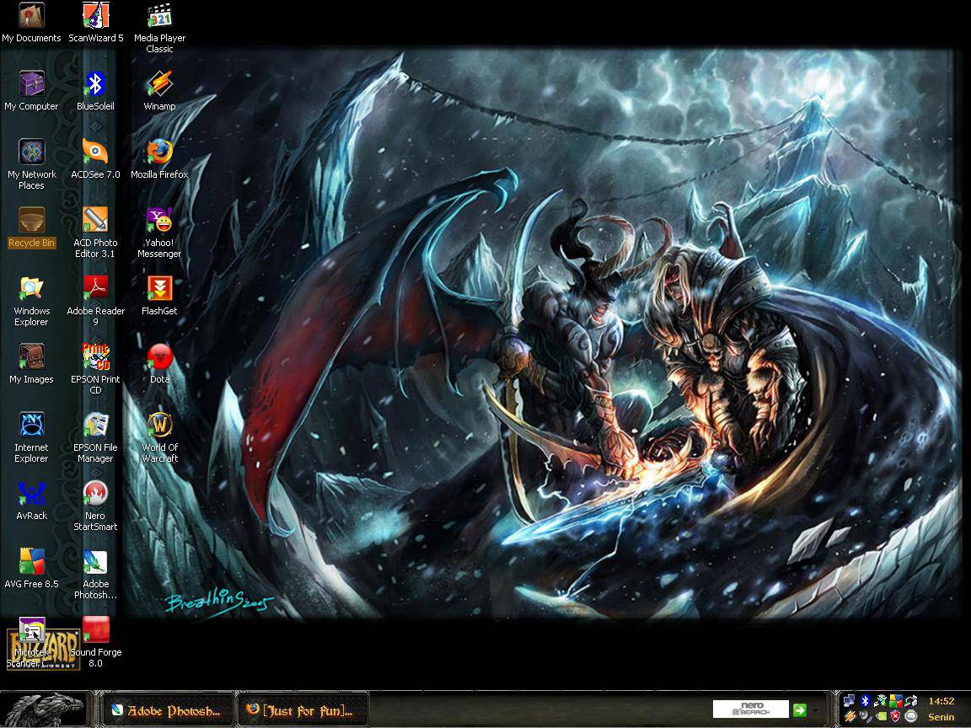Open the My Images folder icon
Image resolution: width=971 pixels, height=728 pixels.
(31, 363)
